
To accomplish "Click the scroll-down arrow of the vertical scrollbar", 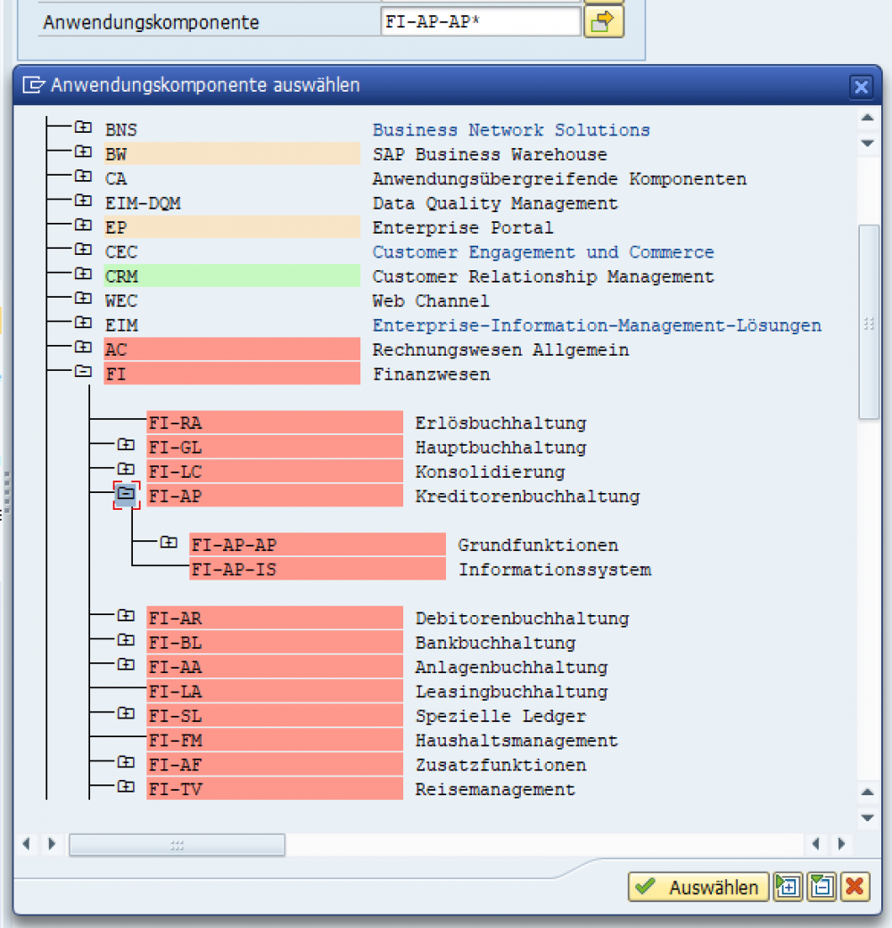I will pos(866,817).
